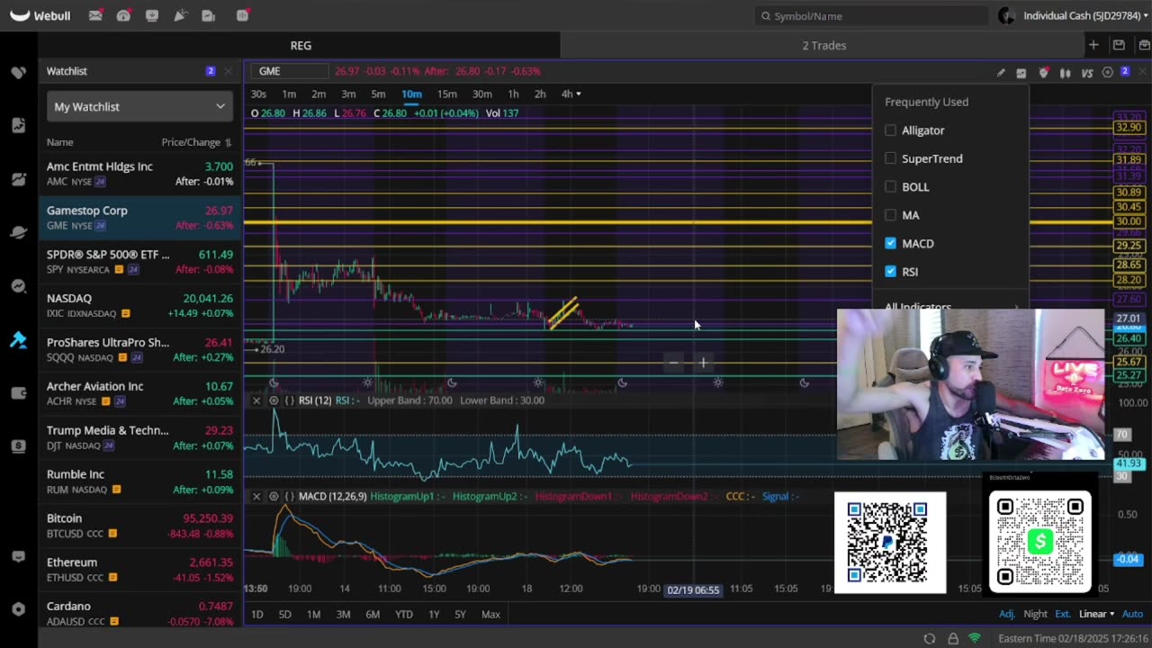Switch to the REG tab

301,45
